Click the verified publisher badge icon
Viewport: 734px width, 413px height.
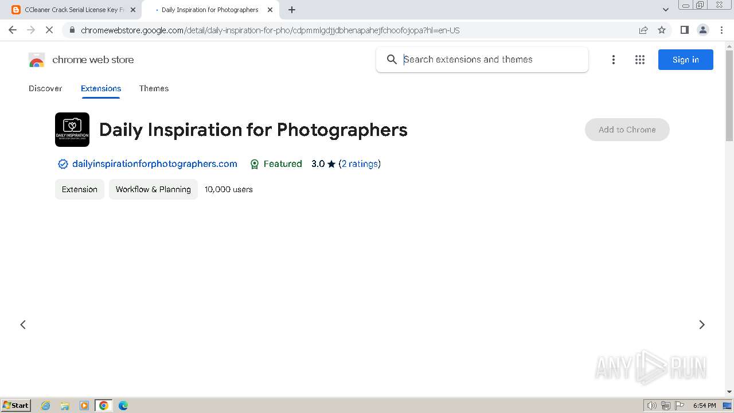tap(63, 164)
